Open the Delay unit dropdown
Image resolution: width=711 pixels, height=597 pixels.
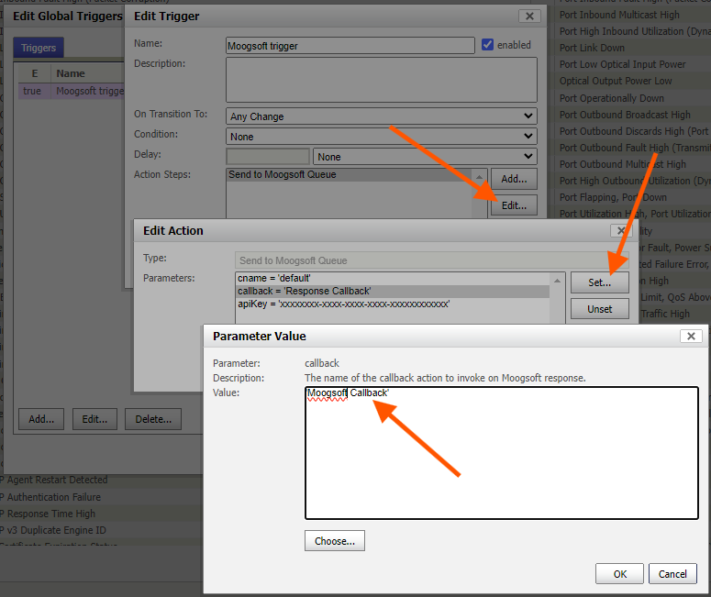pos(425,157)
